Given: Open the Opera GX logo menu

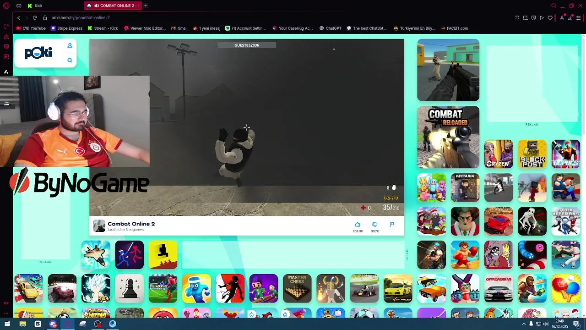Looking at the screenshot, I should 6,5.
